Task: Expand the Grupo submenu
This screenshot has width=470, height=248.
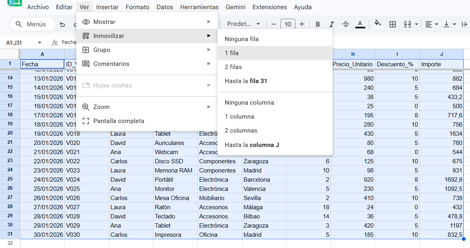Action: point(147,50)
